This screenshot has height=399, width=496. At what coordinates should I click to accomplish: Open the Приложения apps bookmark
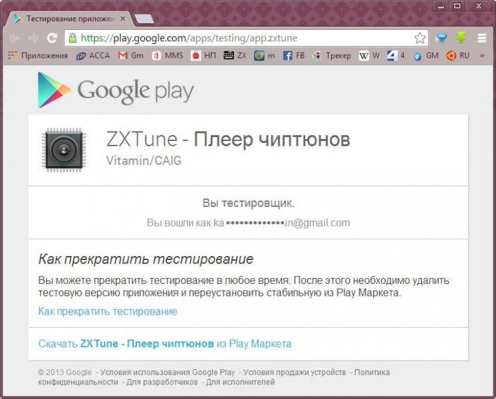tap(39, 56)
